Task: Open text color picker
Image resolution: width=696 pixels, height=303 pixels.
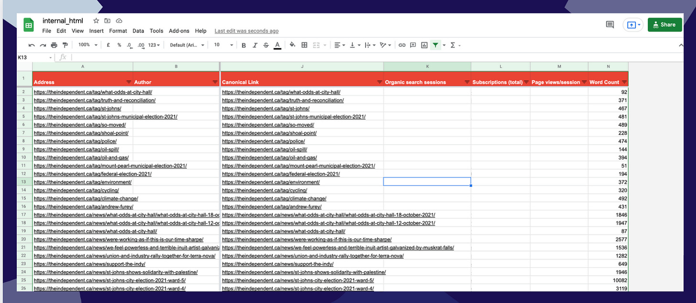Action: click(277, 45)
